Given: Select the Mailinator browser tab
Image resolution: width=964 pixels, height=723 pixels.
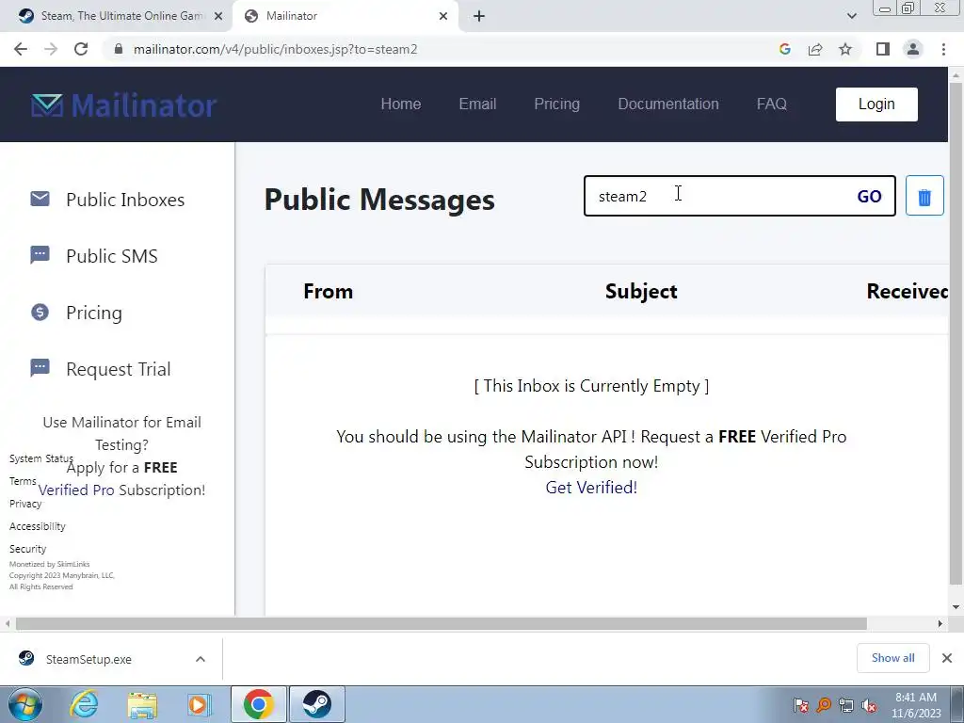Looking at the screenshot, I should tap(345, 16).
